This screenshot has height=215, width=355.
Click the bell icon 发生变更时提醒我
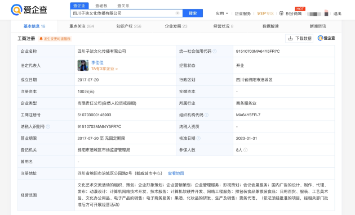41,39
